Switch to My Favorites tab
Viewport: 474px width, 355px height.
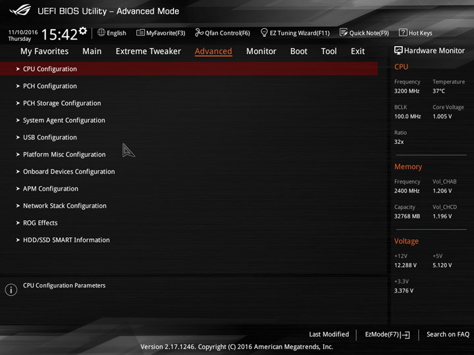tap(45, 51)
